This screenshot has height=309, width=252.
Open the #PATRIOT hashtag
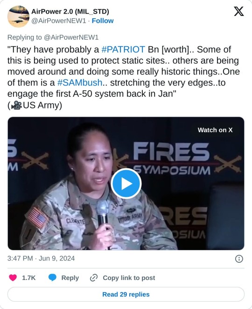tap(123, 50)
